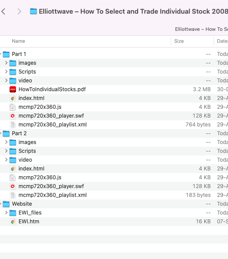Select HowToIndividualStocks.pdf file
Viewport: 228px width, 259px height.
[x=52, y=89]
